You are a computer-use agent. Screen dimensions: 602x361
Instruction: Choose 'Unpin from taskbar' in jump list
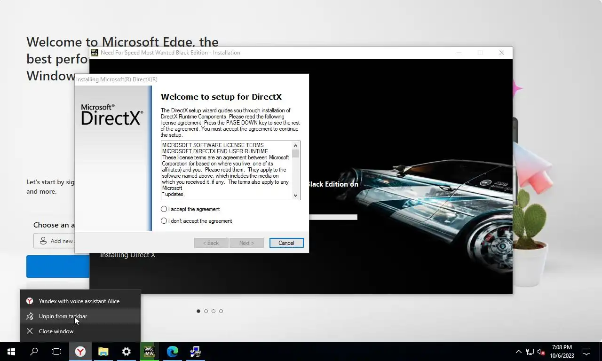pos(80,316)
